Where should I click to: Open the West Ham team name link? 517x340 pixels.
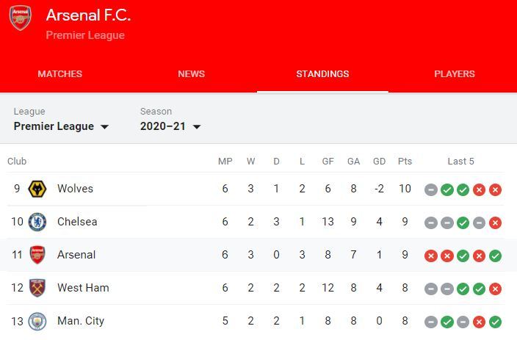[83, 288]
